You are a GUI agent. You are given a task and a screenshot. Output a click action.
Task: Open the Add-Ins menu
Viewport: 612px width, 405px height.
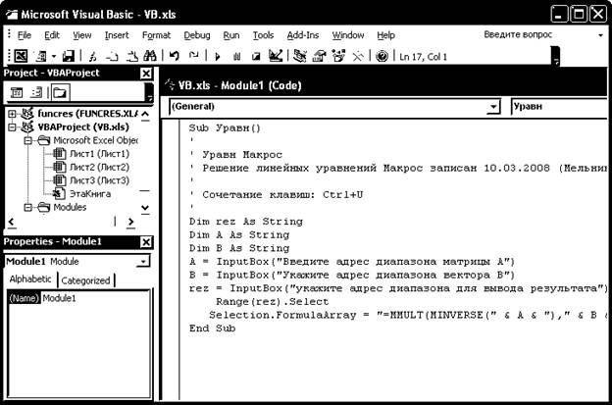(x=302, y=35)
